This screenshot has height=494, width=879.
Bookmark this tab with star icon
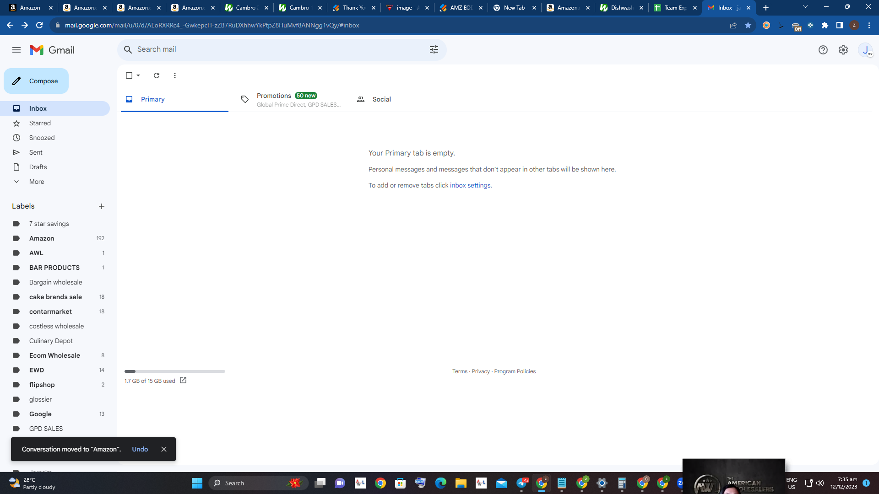pos(748,25)
